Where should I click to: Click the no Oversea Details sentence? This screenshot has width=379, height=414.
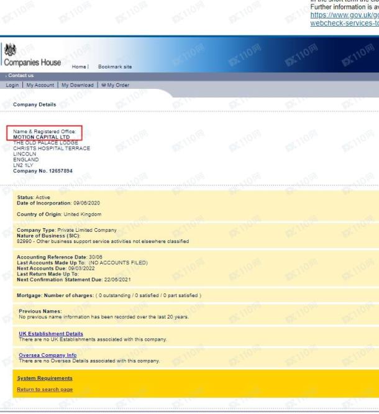[89, 361]
